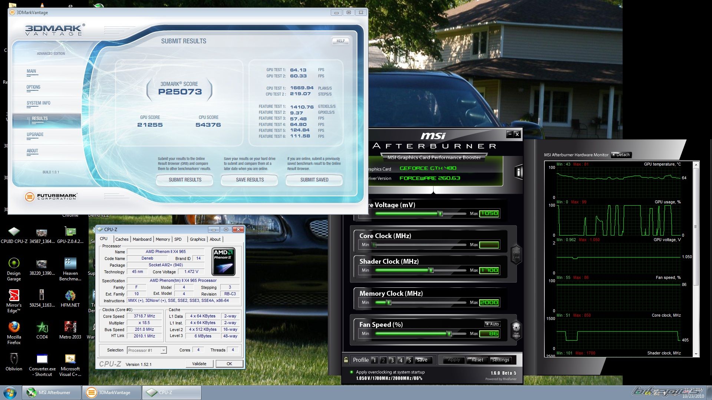Toggle Apply overclocking at system startup
The height and width of the screenshot is (400, 712).
352,372
